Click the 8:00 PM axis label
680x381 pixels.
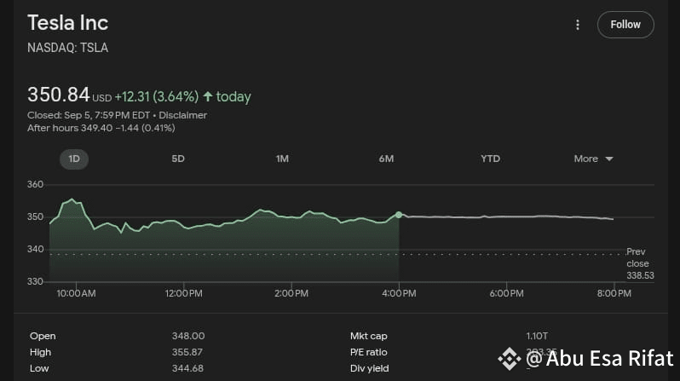coord(614,293)
